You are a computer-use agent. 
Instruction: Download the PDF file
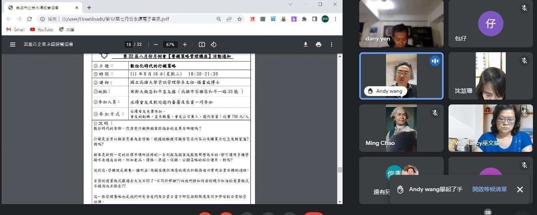306,45
